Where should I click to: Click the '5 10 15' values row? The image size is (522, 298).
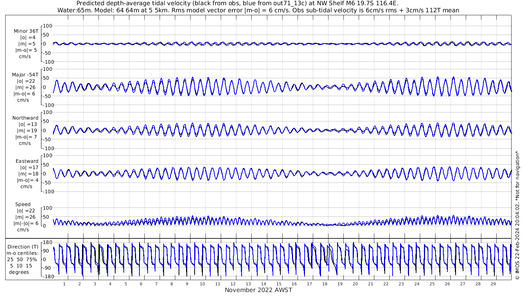point(21,266)
